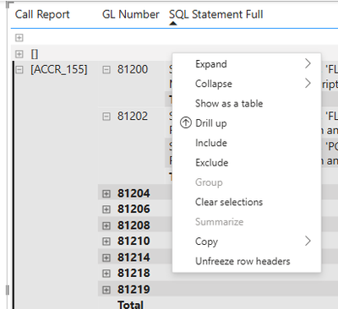The width and height of the screenshot is (338, 309).
Task: Expand GL number 81206
Action: 106,209
